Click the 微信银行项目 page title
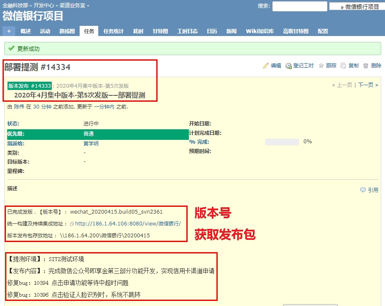 (33, 16)
